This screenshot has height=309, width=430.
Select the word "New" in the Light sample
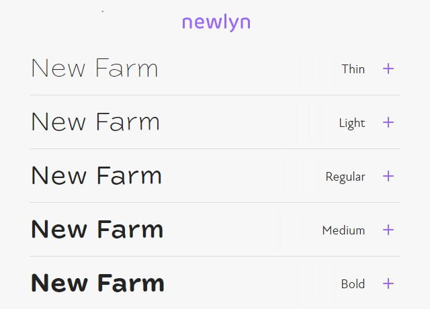(x=57, y=122)
